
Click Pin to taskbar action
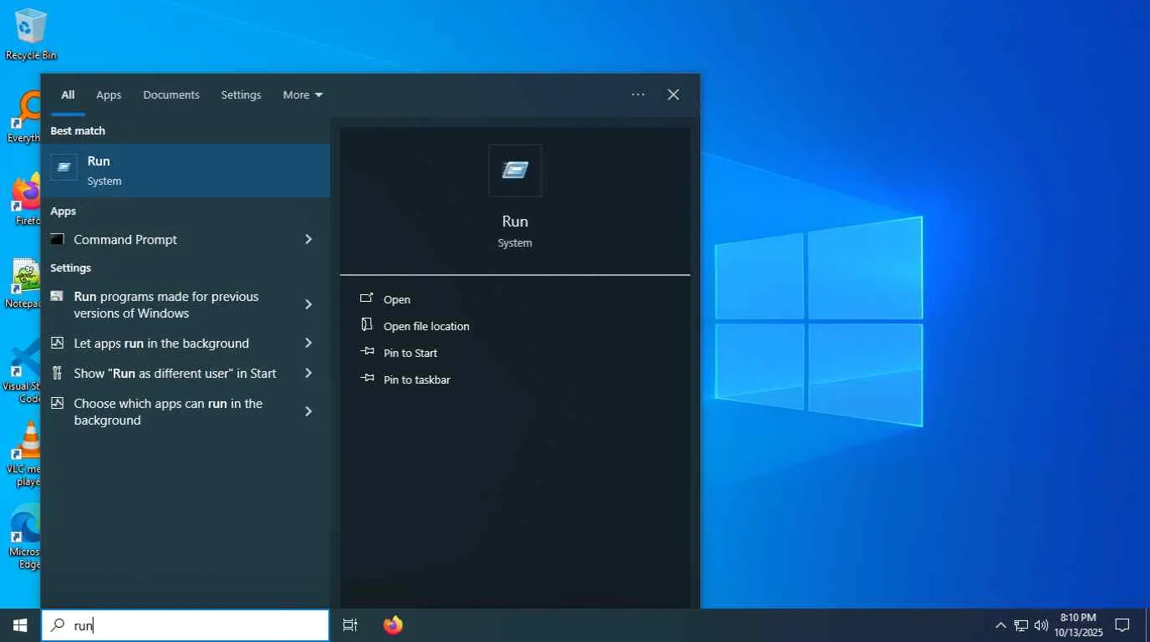[417, 380]
